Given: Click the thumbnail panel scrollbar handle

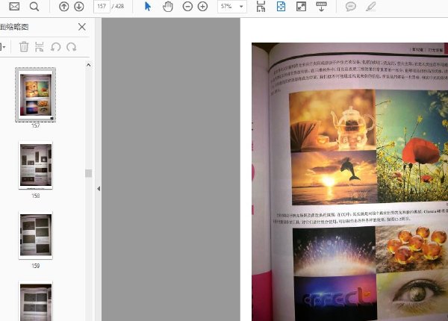Looking at the screenshot, I should (89, 173).
